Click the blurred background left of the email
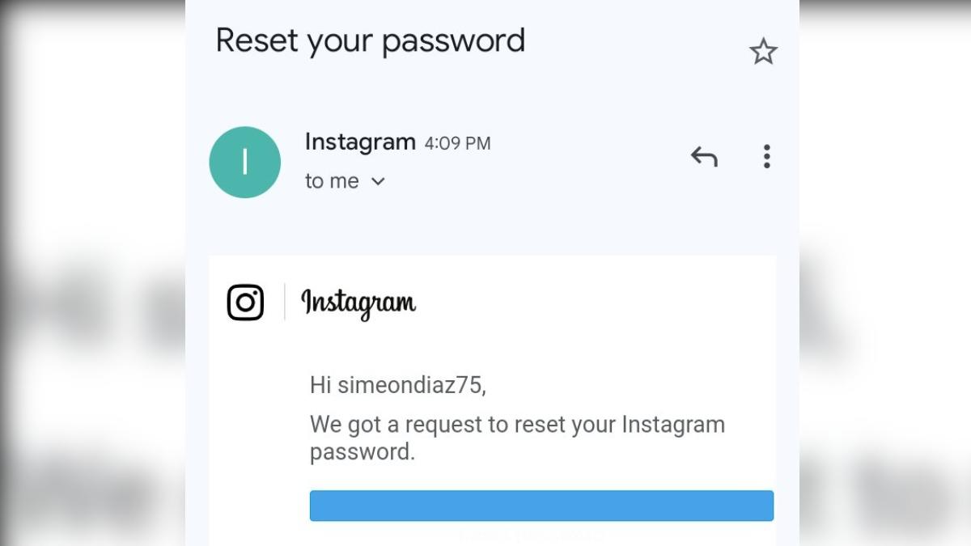The width and height of the screenshot is (971, 546). pyautogui.click(x=92, y=273)
